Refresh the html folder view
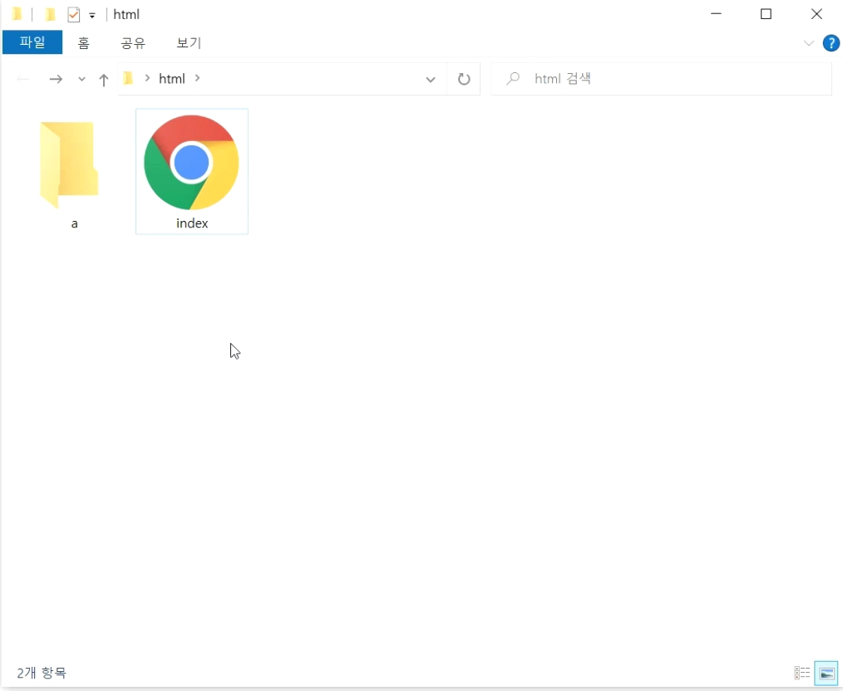 463,80
